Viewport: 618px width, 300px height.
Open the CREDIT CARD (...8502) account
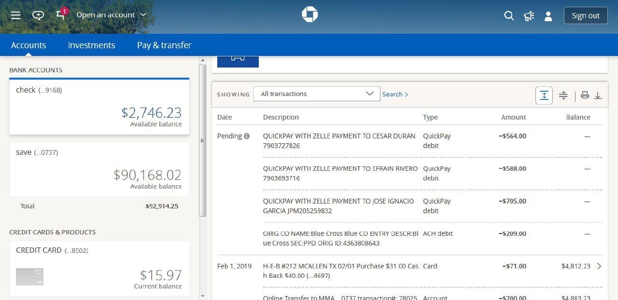coord(99,268)
